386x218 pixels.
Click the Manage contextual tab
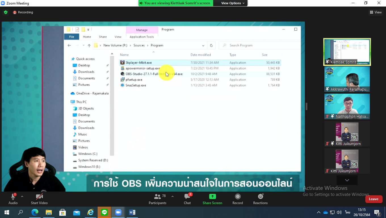pos(142,30)
